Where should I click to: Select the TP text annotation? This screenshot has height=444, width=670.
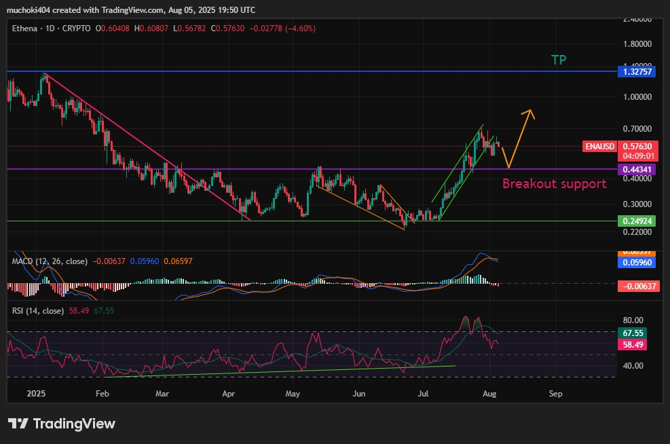[x=559, y=60]
